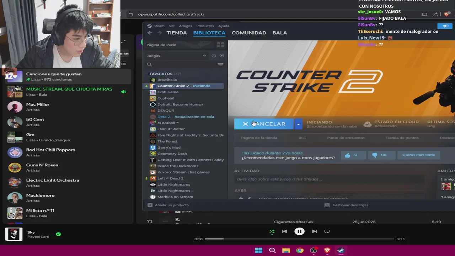Go forward with Steam's right arrow
The image size is (455, 256).
pyautogui.click(x=160, y=33)
